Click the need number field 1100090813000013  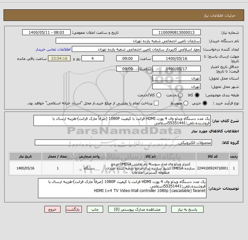pos(176,33)
